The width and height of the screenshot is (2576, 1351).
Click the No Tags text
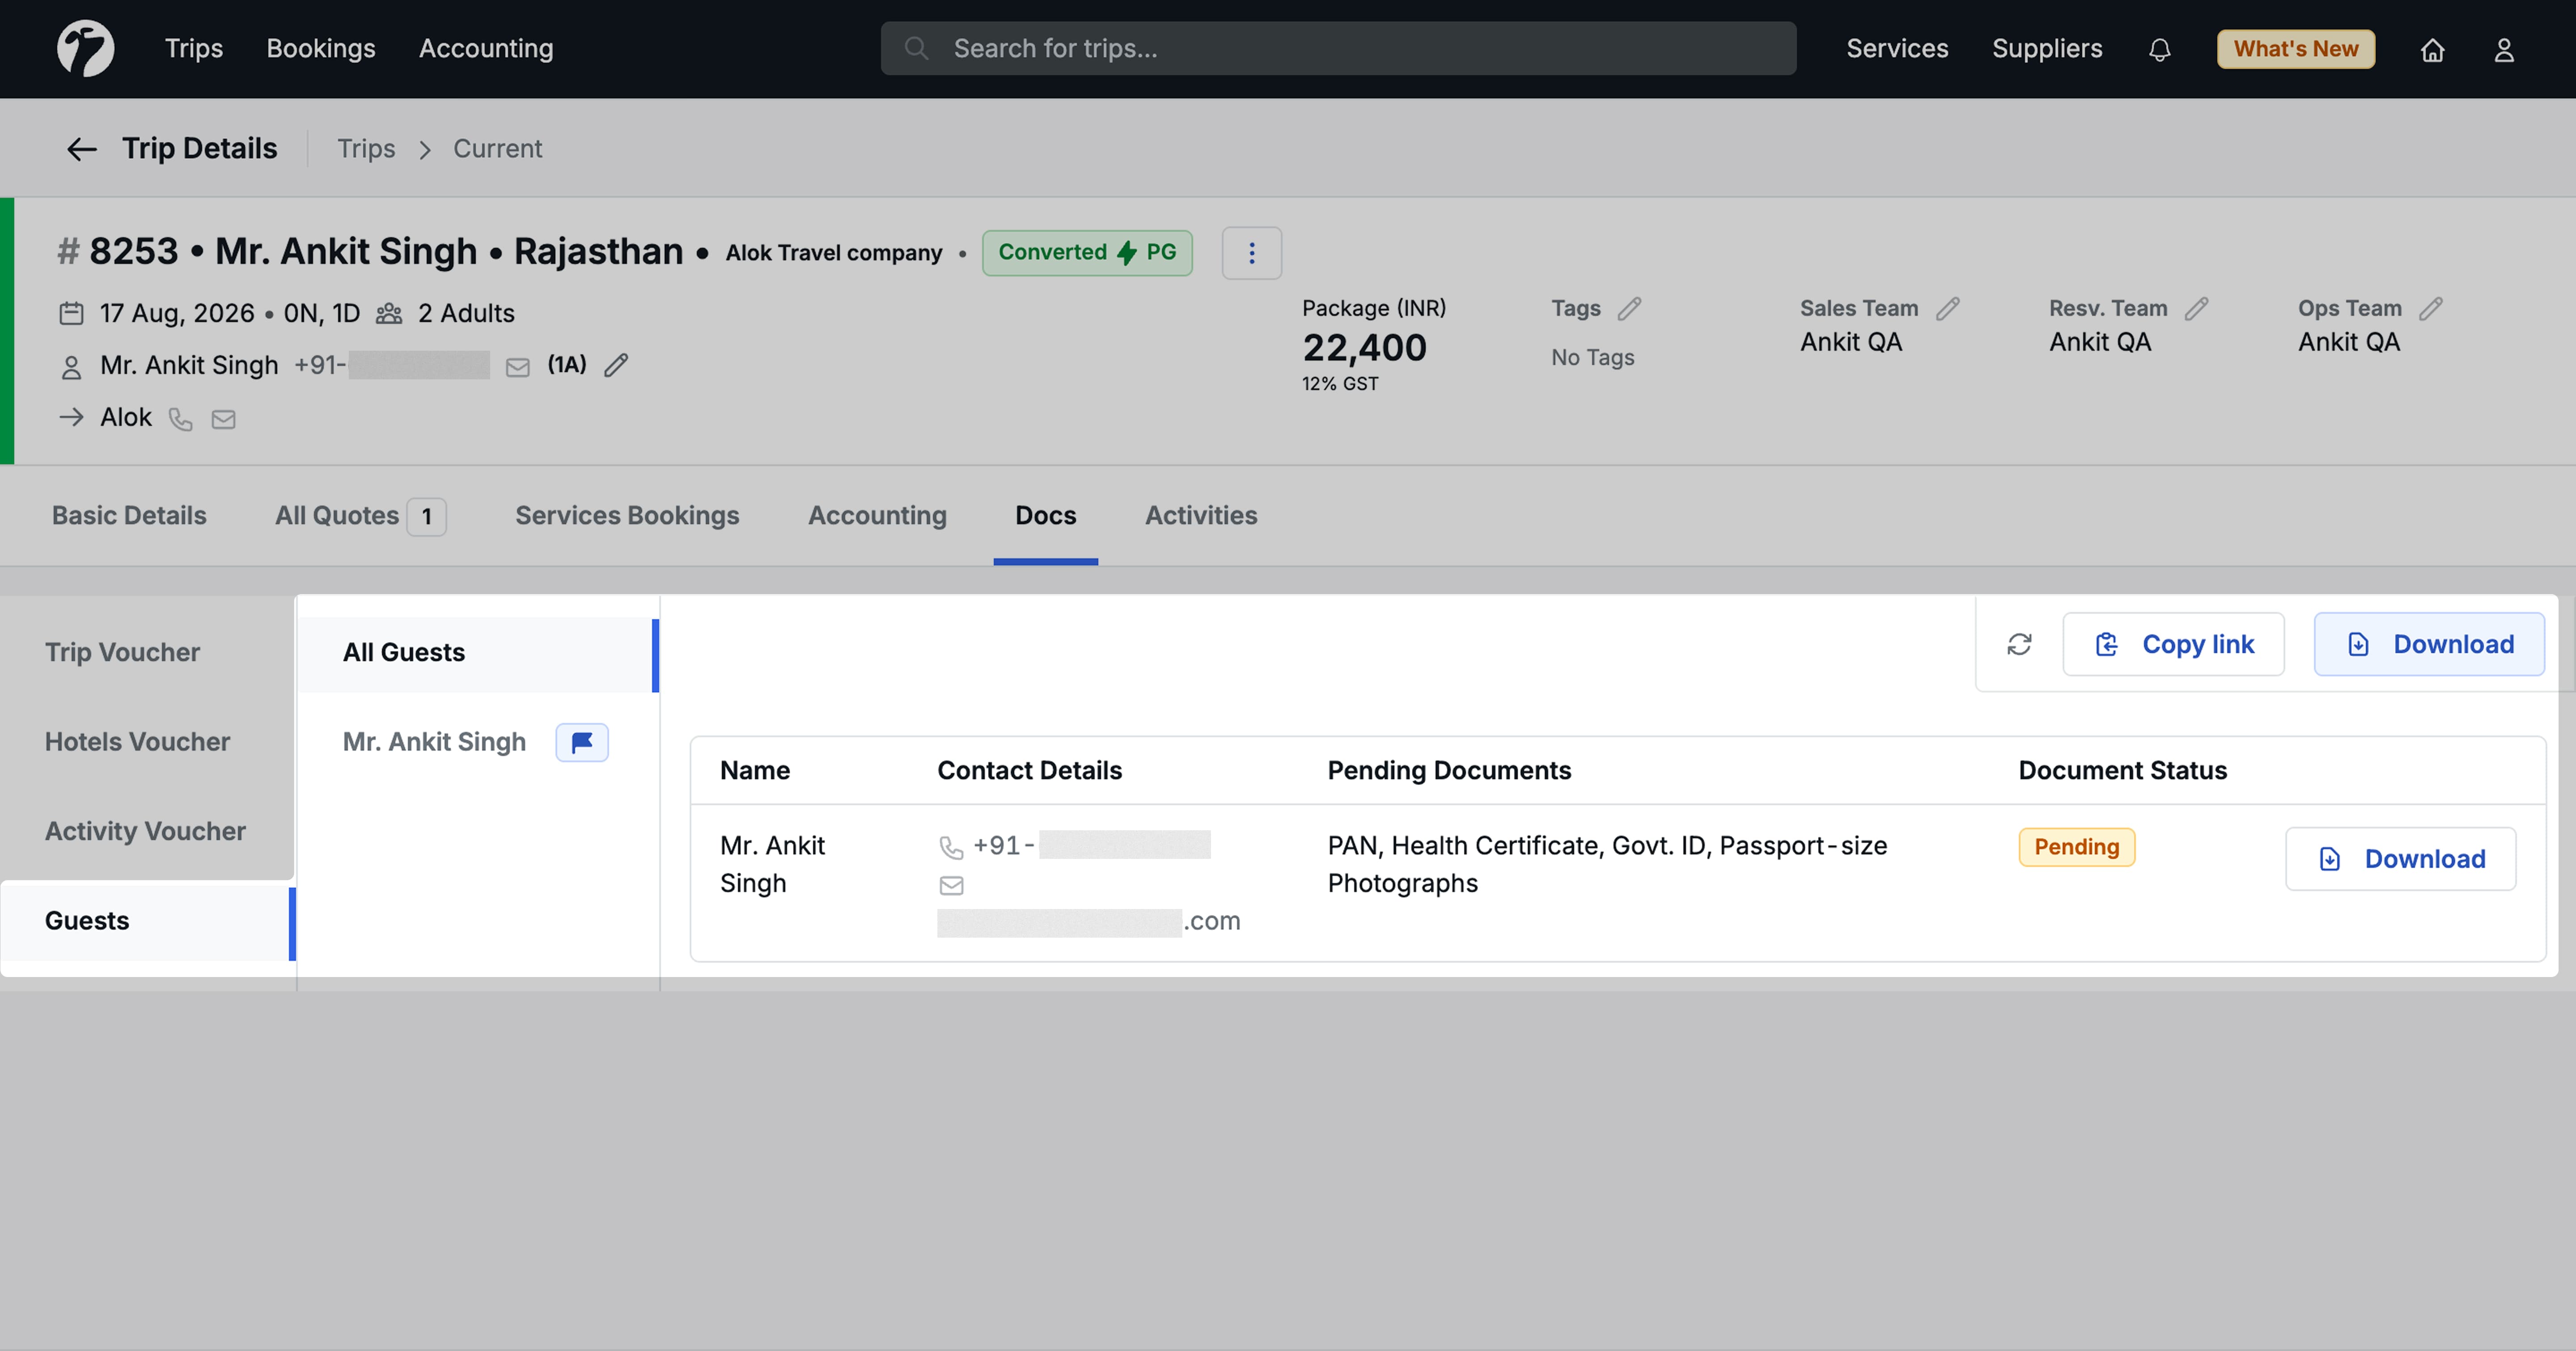pyautogui.click(x=1592, y=357)
